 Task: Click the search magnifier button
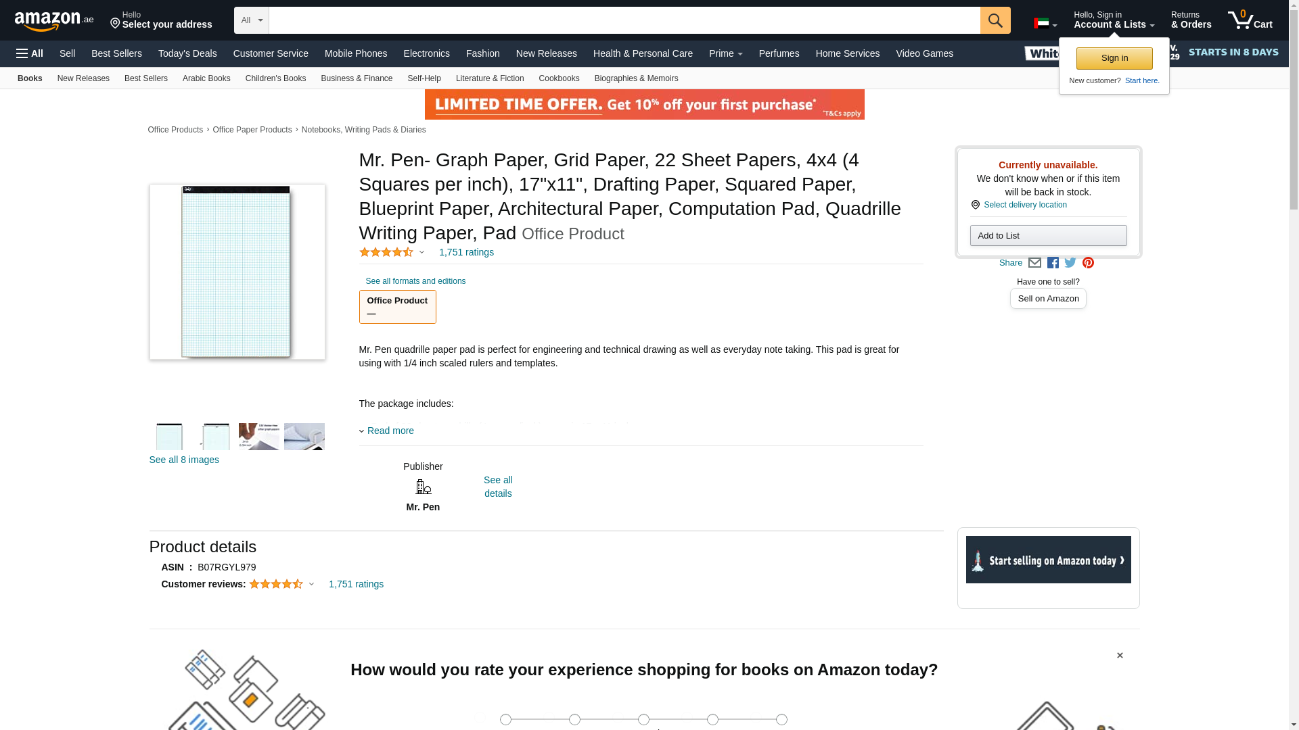[x=995, y=20]
